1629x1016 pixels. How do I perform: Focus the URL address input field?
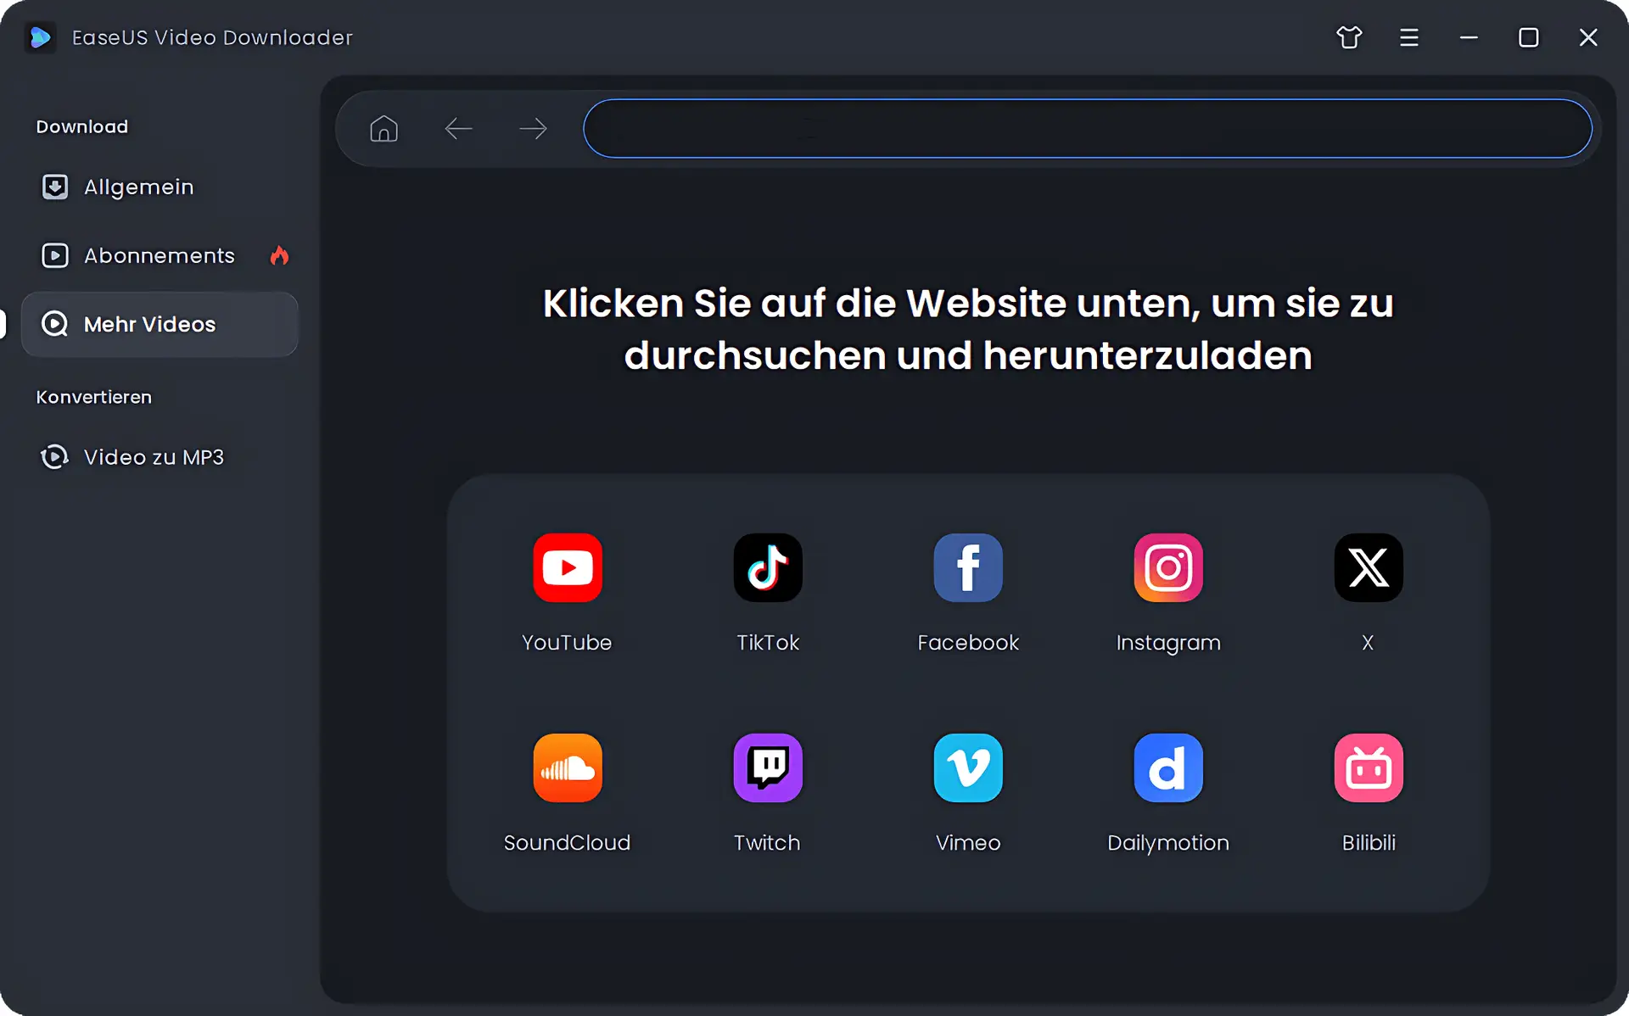point(1087,128)
